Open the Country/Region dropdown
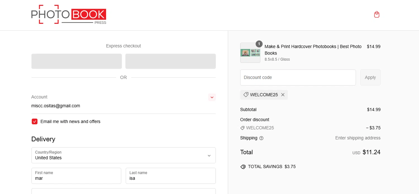 click(123, 155)
